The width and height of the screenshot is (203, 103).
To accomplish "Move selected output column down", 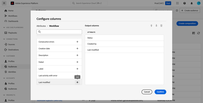I will (x=156, y=26).
